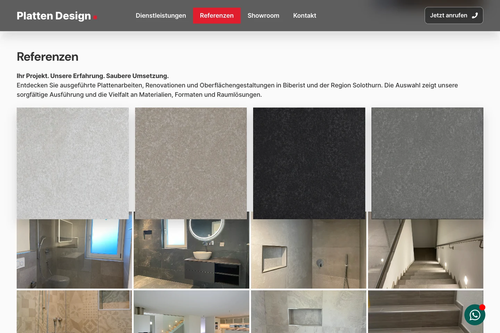
Task: Open the Dienstleistungen menu item
Action: (161, 16)
